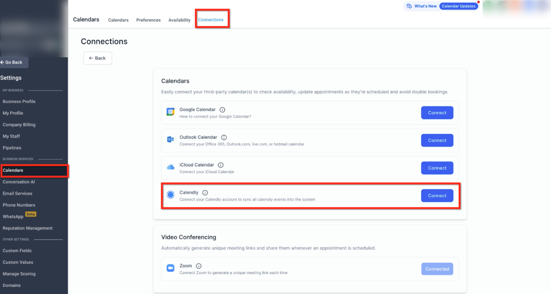Click 'How to connect your Google Calendar?' text

pos(215,117)
